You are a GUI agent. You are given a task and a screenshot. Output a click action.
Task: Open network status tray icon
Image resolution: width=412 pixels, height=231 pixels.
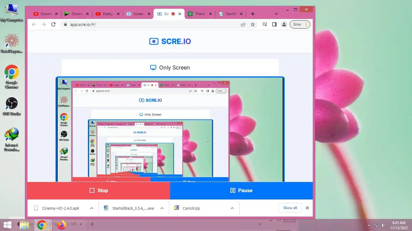(376, 225)
